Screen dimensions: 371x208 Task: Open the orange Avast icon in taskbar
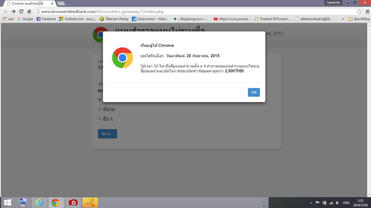90,202
